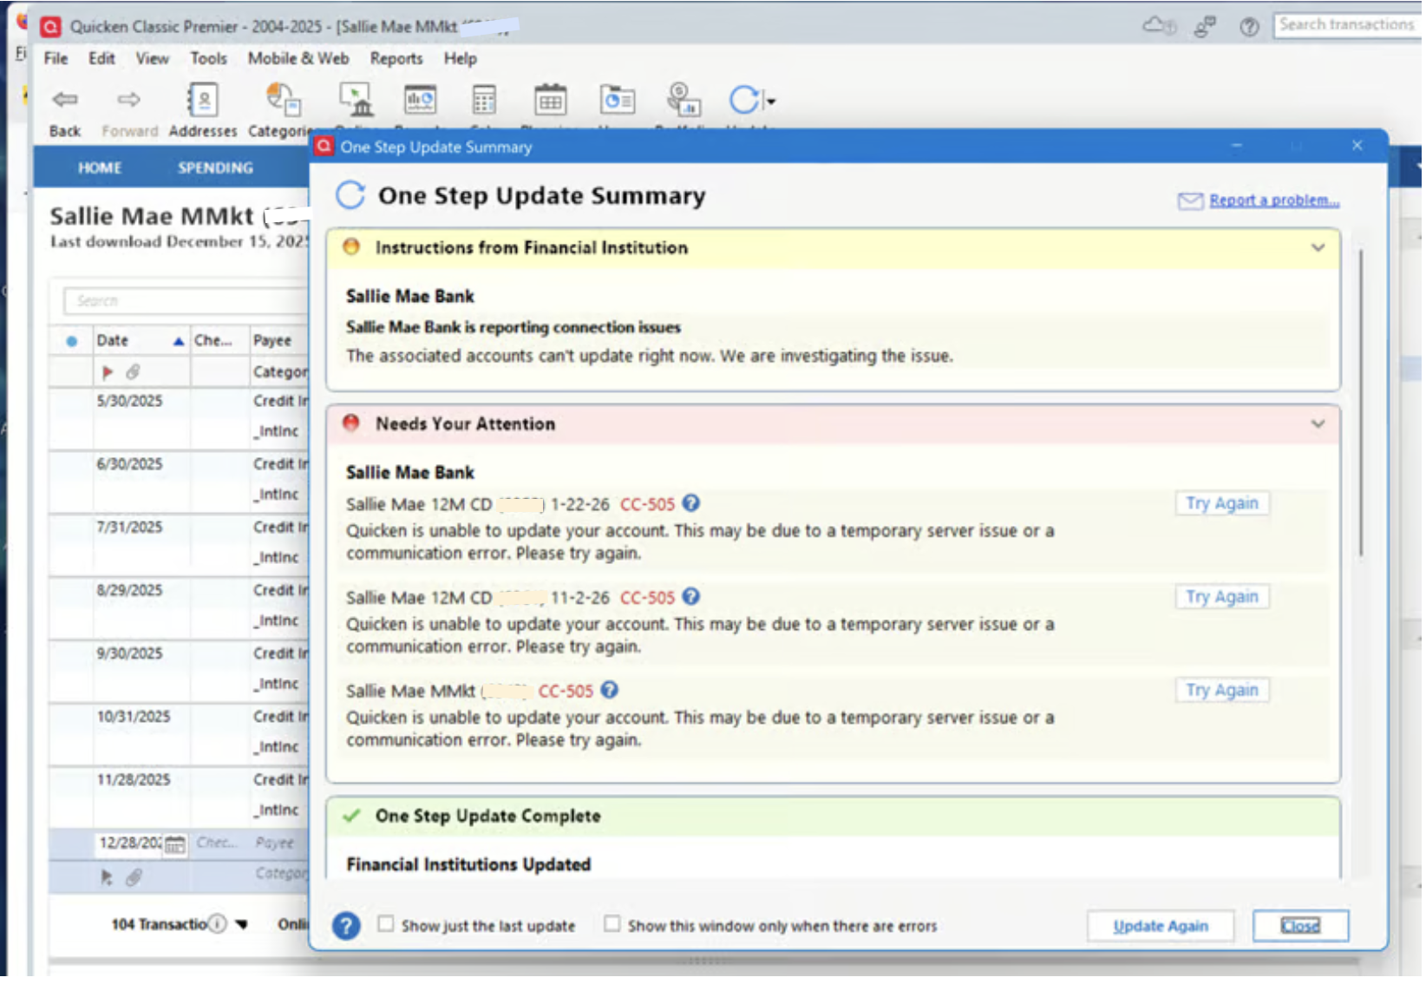Image resolution: width=1426 pixels, height=984 pixels.
Task: Switch to the SPENDING tab
Action: 215,168
